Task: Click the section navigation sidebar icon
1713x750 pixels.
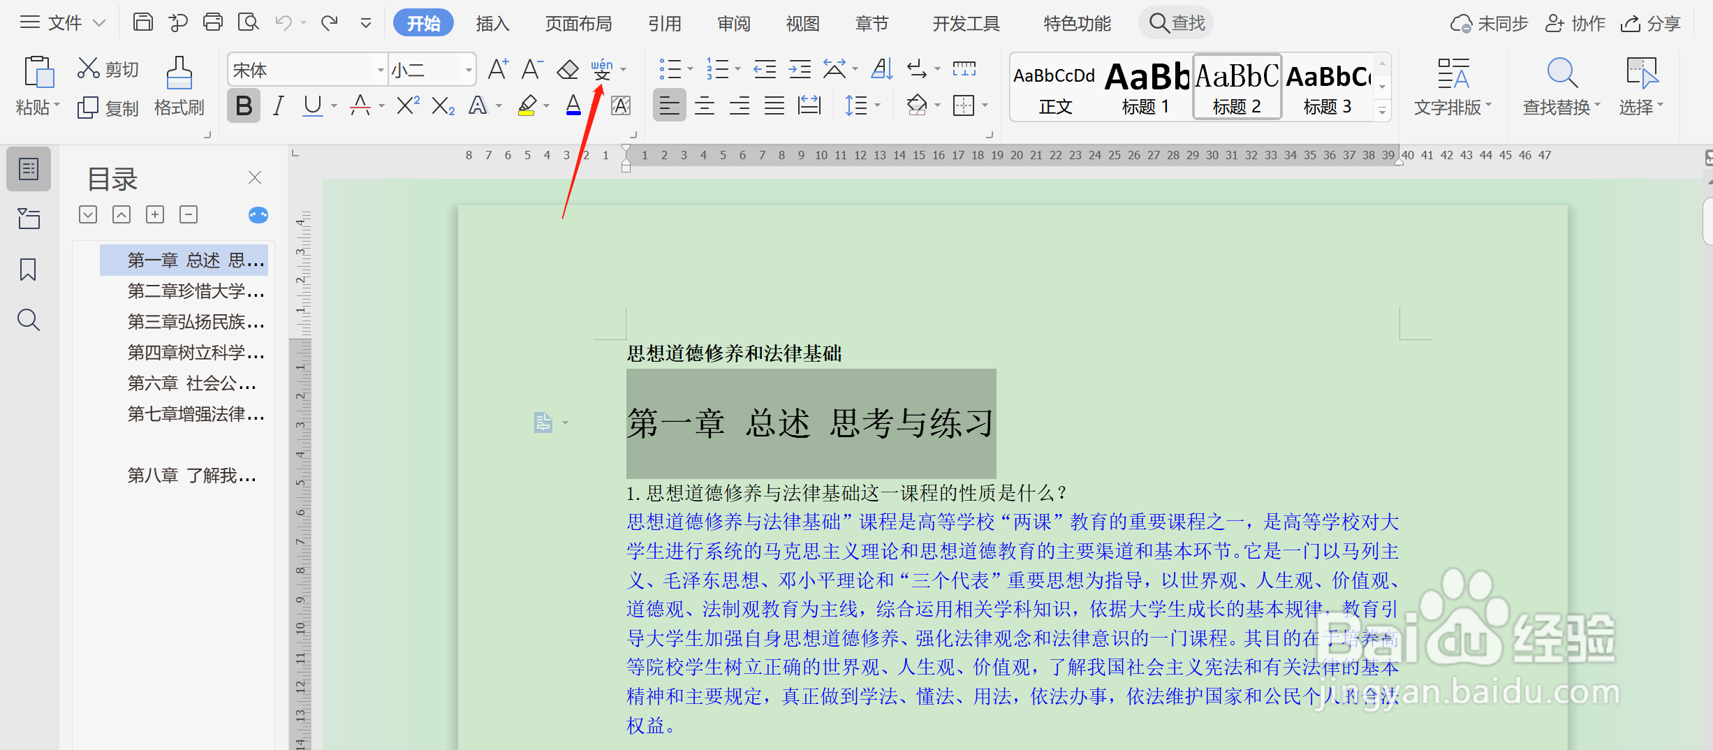Action: click(x=29, y=219)
